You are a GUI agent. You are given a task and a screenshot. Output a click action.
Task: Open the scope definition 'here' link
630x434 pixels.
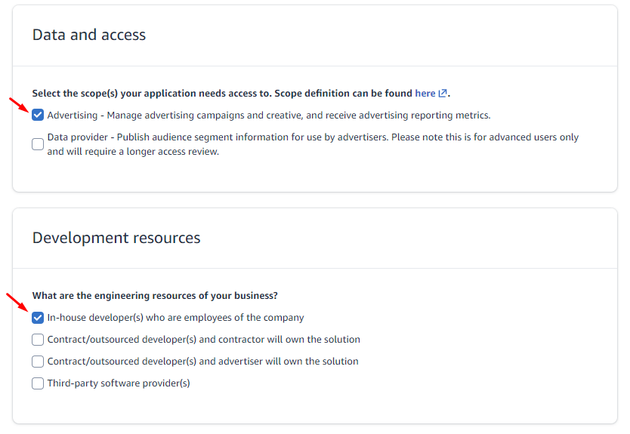[425, 94]
